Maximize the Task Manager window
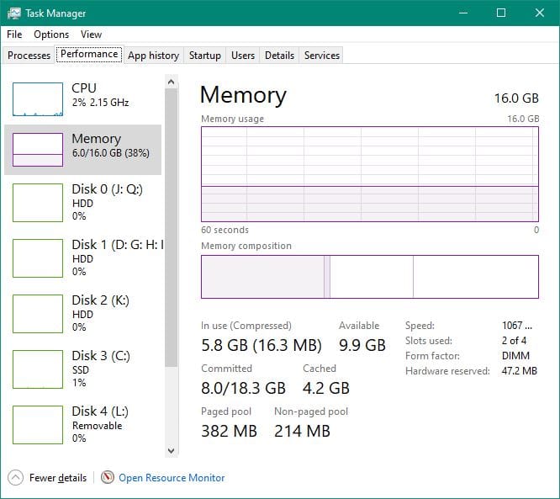The width and height of the screenshot is (560, 499). [x=501, y=13]
